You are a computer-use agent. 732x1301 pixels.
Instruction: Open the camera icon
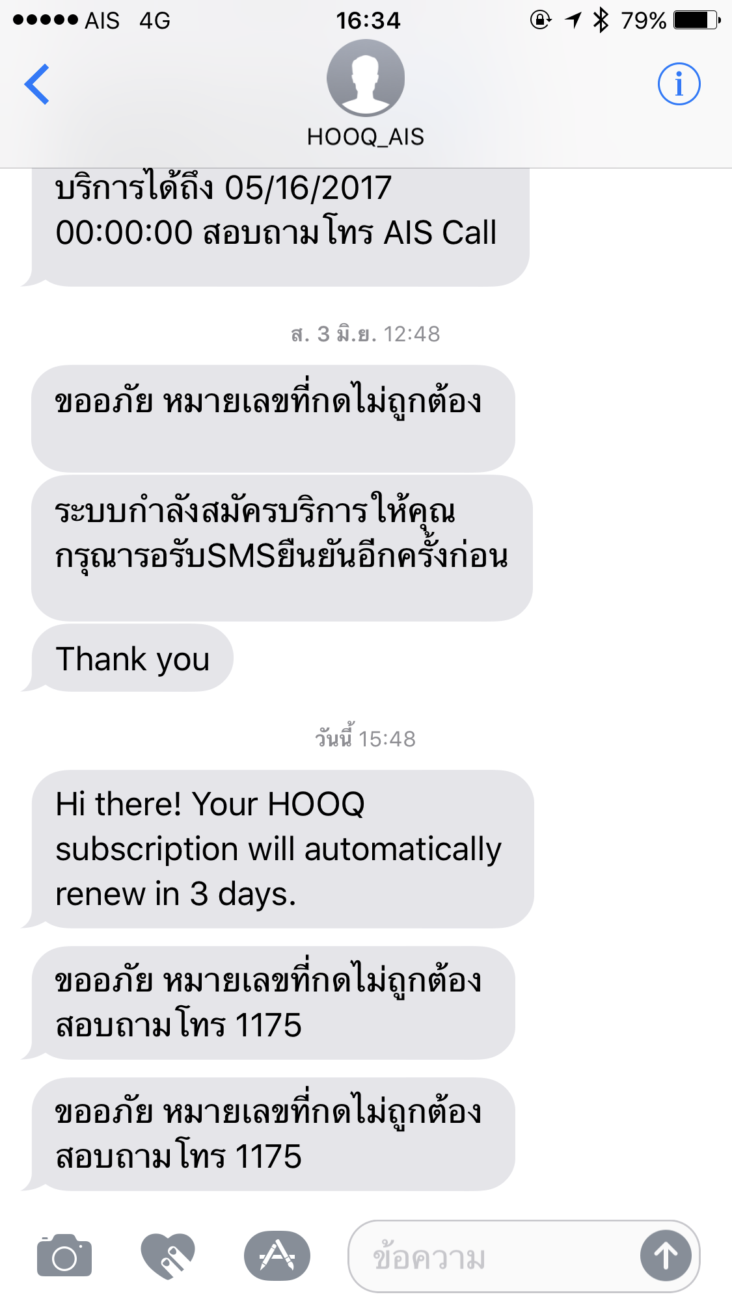(64, 1256)
